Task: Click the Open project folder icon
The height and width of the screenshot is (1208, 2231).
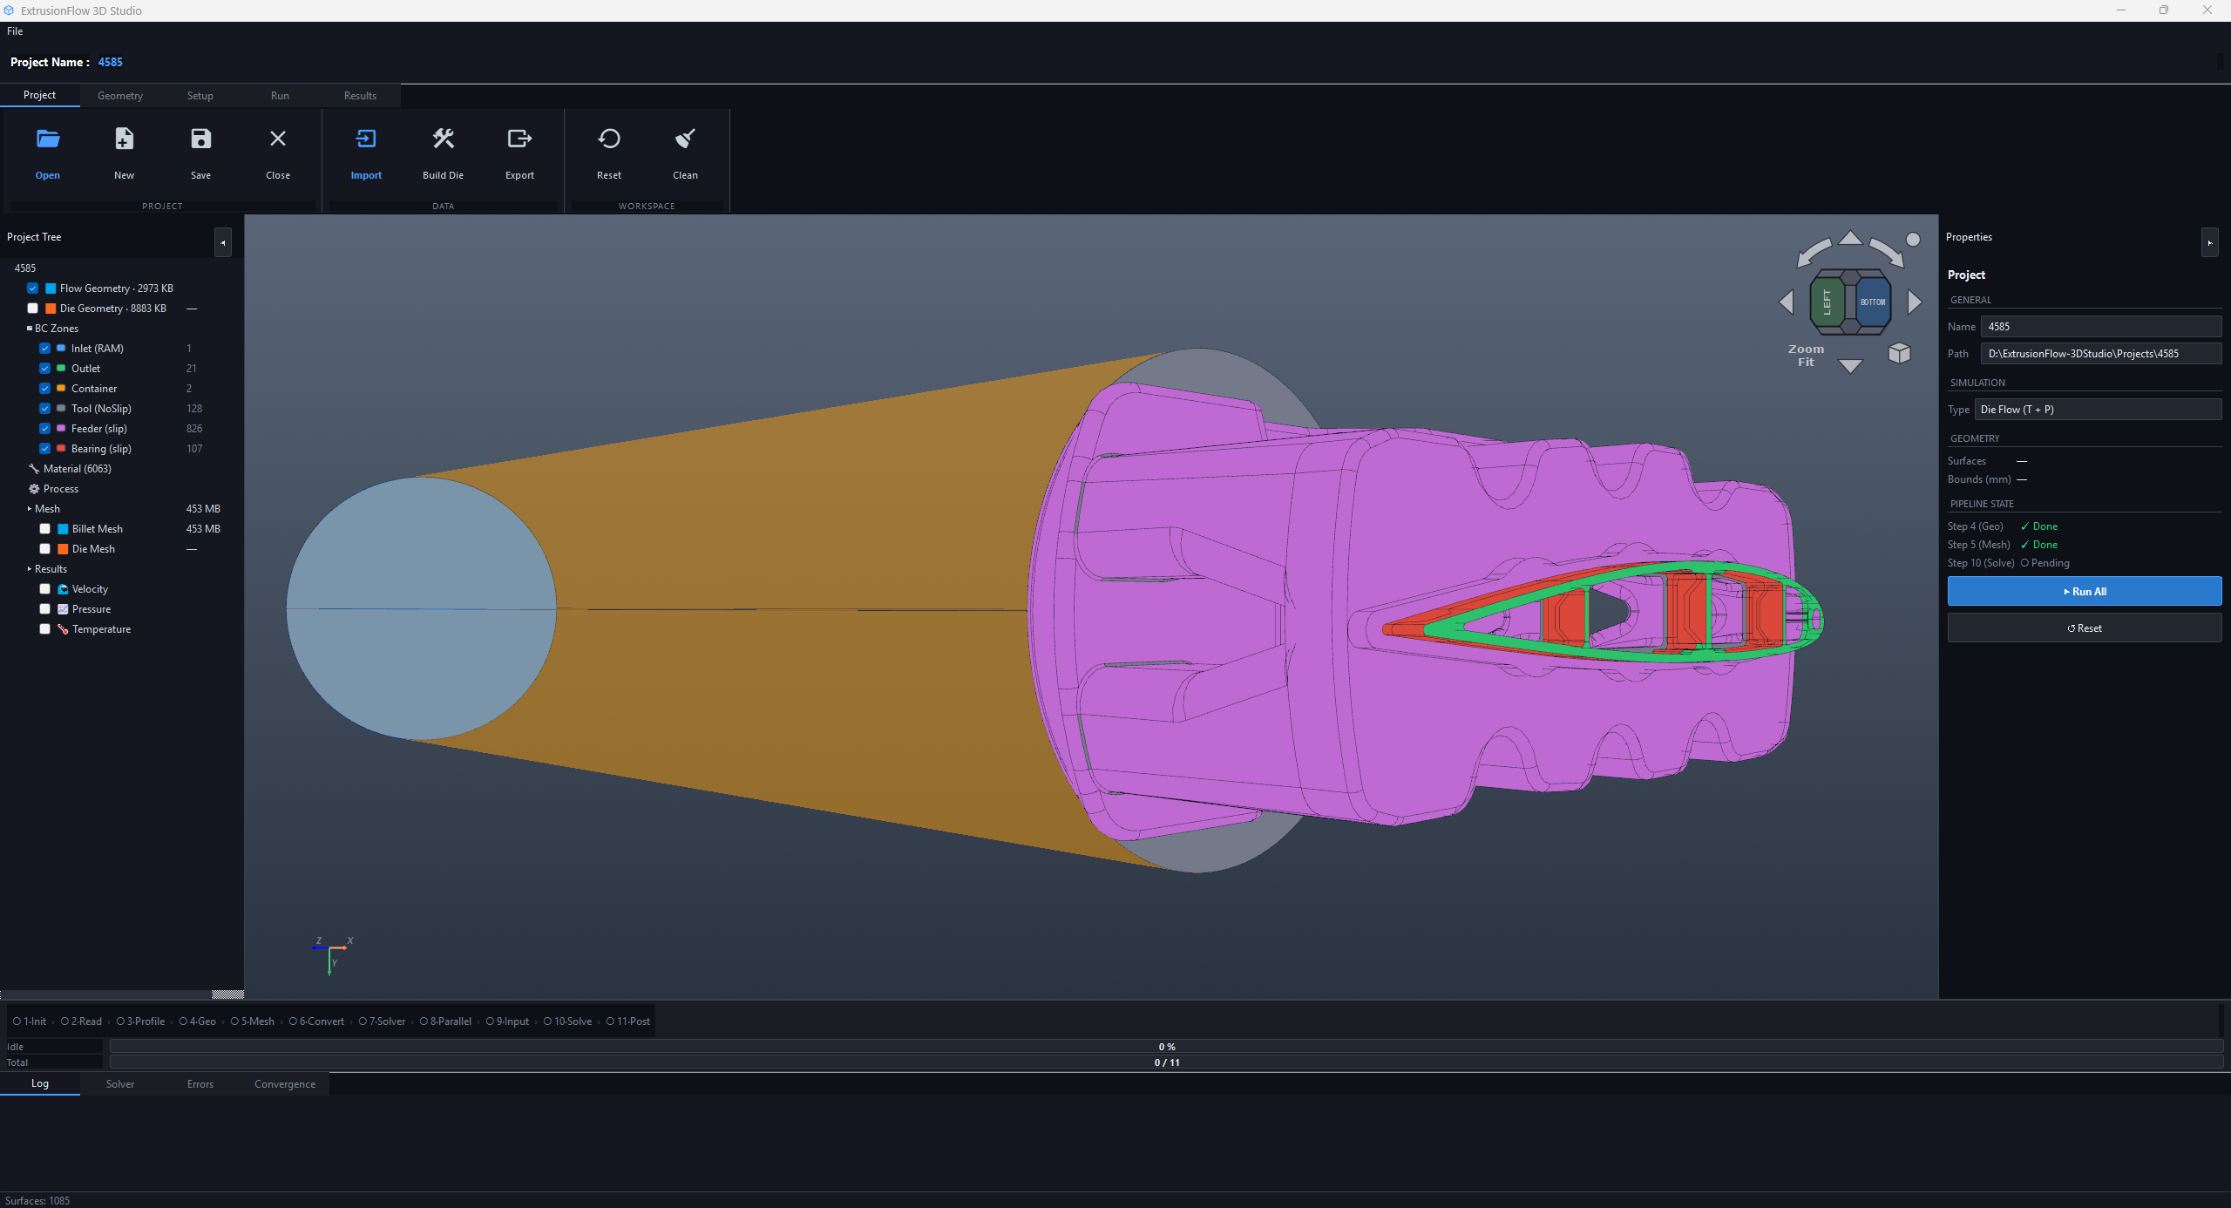Action: point(48,139)
